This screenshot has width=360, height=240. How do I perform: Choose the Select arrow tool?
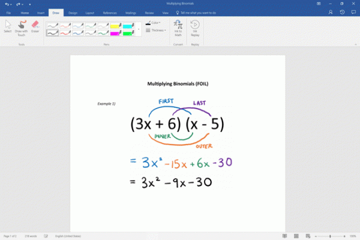8,26
